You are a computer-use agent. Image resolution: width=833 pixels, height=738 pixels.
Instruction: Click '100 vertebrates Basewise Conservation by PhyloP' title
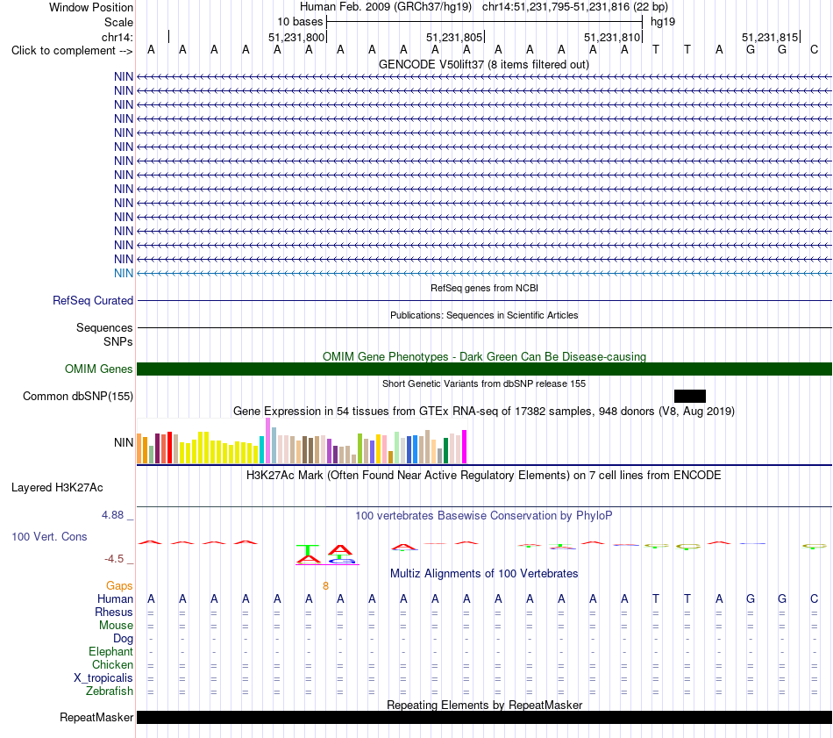484,515
